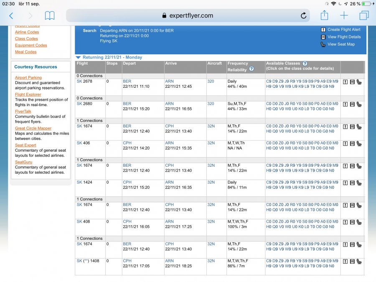Click help icon next to Available Classes

305,64
